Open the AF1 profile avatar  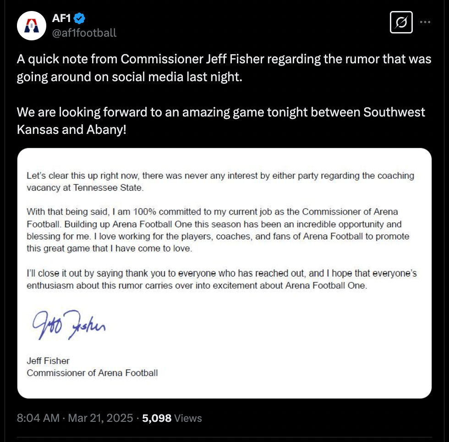point(30,27)
